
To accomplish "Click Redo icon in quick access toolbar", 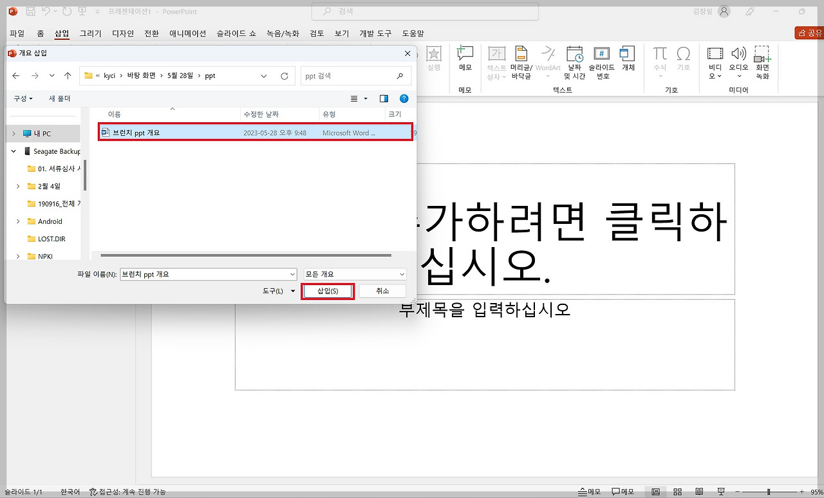I will pos(67,12).
